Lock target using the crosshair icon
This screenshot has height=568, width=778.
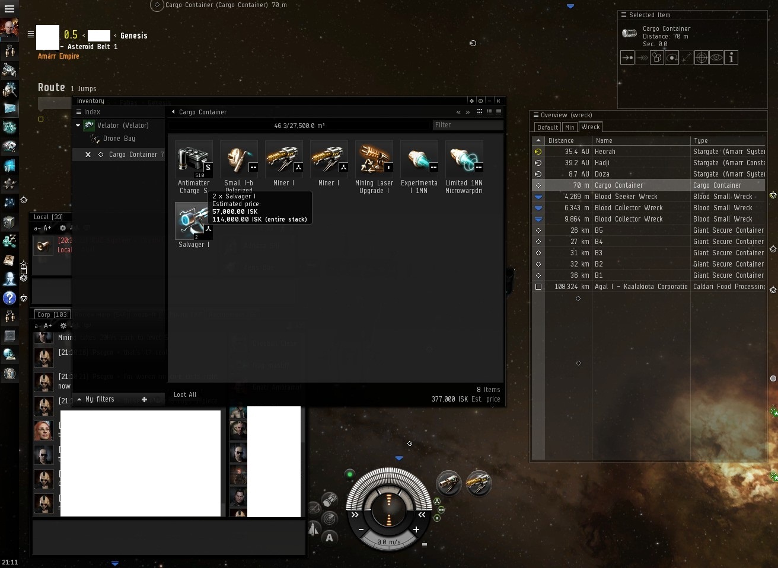click(702, 57)
